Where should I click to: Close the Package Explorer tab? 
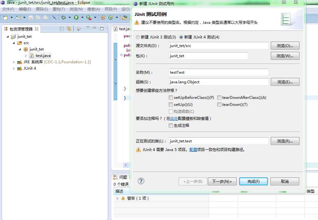(x=36, y=29)
